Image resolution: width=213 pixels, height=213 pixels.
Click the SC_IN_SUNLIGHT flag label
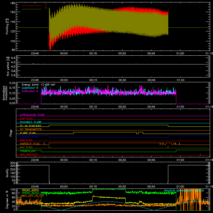(x=31, y=126)
